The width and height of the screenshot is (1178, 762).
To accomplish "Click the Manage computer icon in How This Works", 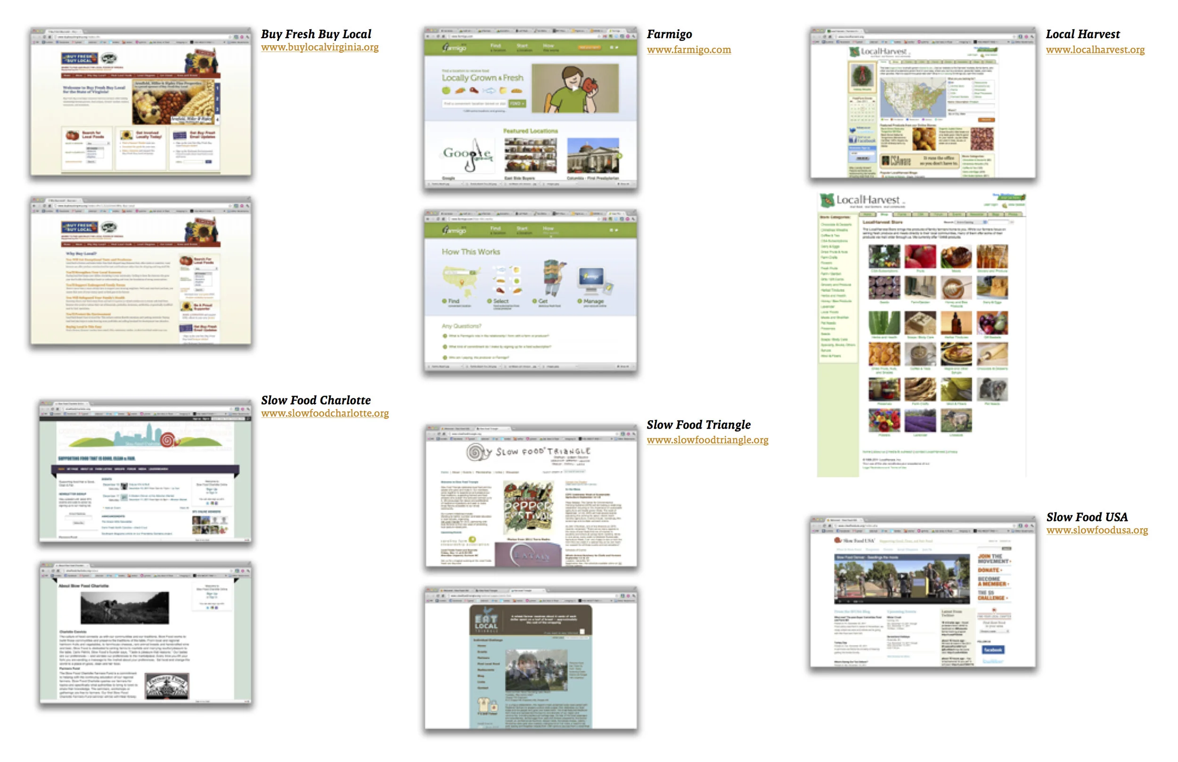I will [595, 281].
